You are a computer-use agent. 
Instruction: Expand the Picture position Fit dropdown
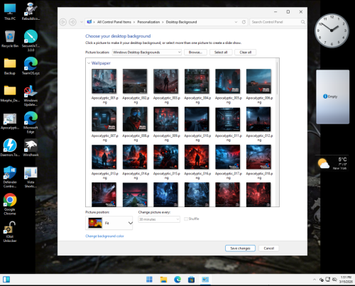tap(109, 223)
